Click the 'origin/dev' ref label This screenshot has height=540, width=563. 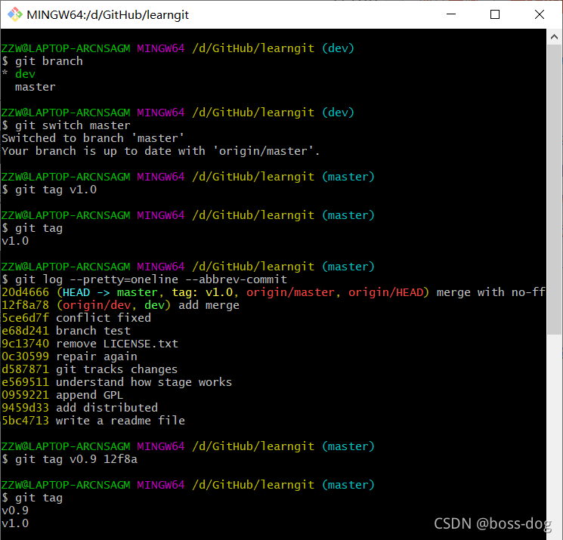click(x=96, y=305)
